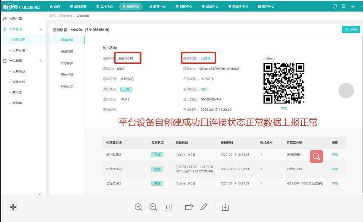363x222 pixels.
Task: Click the 返回 back button
Action: [x=351, y=30]
